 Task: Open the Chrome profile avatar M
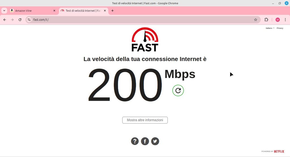tap(278, 20)
